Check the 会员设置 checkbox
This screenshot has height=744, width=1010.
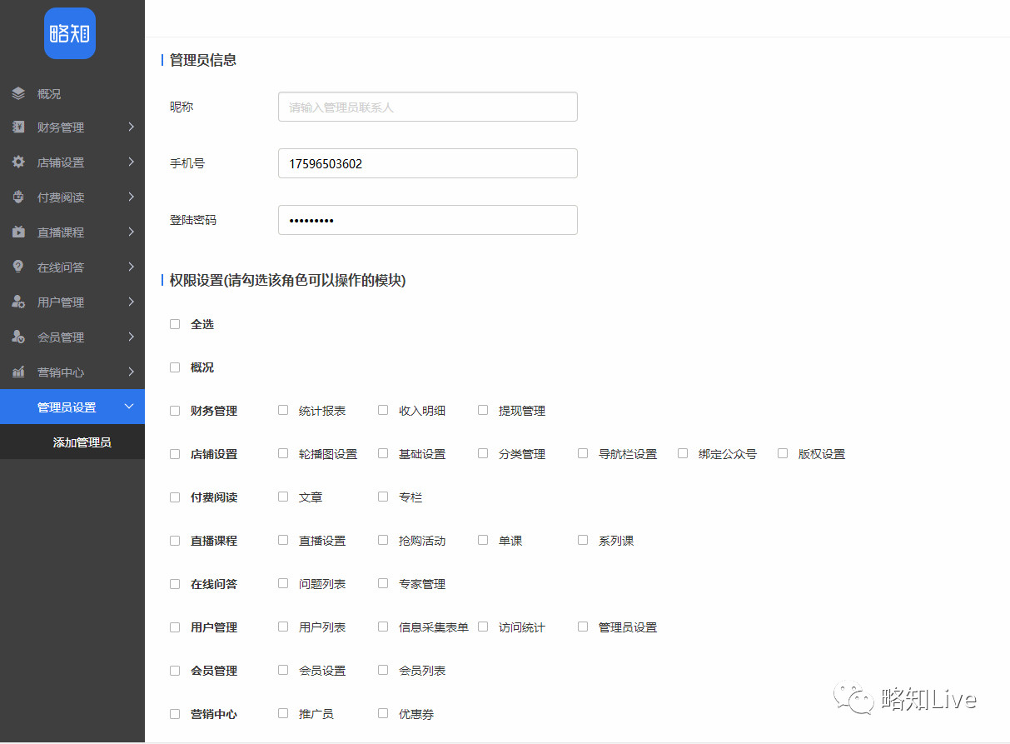click(x=283, y=670)
